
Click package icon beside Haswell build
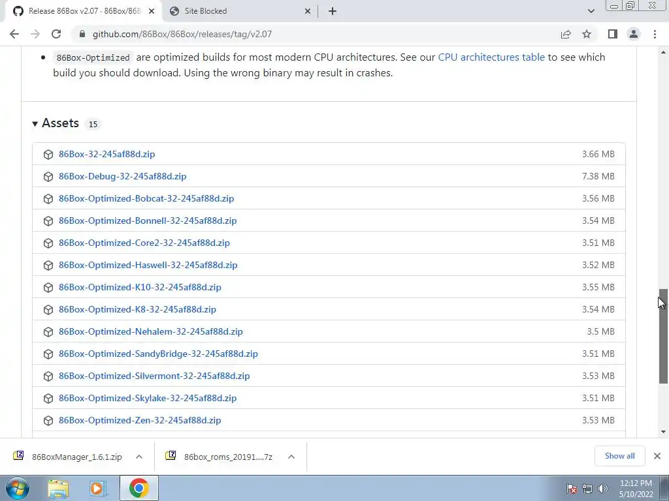[48, 265]
